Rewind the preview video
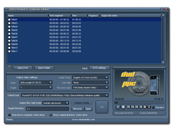The height and width of the screenshot is (131, 174). (133, 107)
